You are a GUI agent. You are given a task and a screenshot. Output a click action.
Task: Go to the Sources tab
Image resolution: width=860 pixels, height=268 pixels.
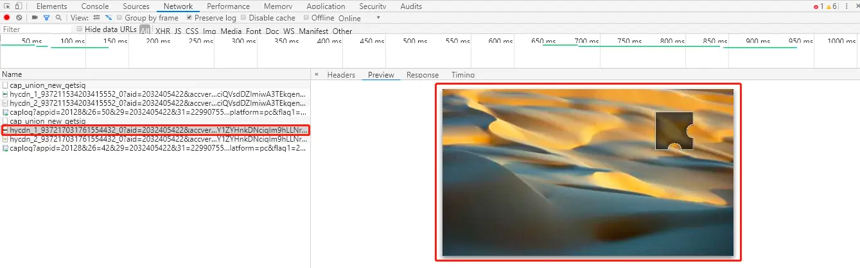point(136,6)
